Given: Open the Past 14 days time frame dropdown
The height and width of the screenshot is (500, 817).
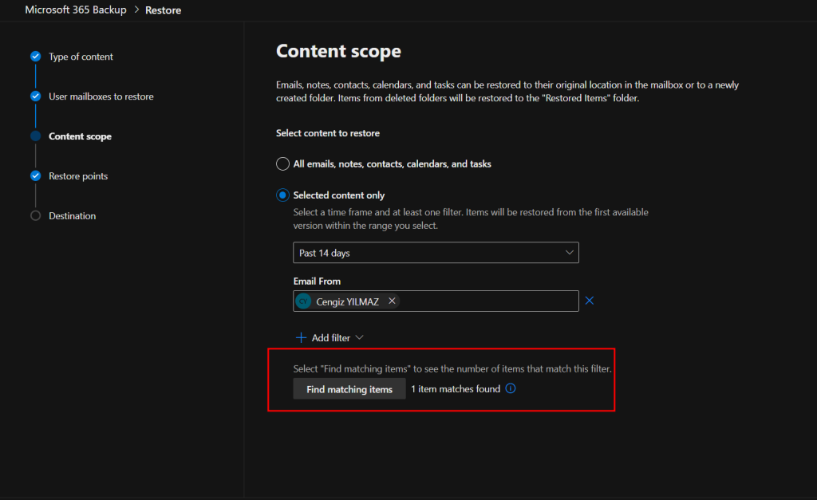Looking at the screenshot, I should point(436,253).
